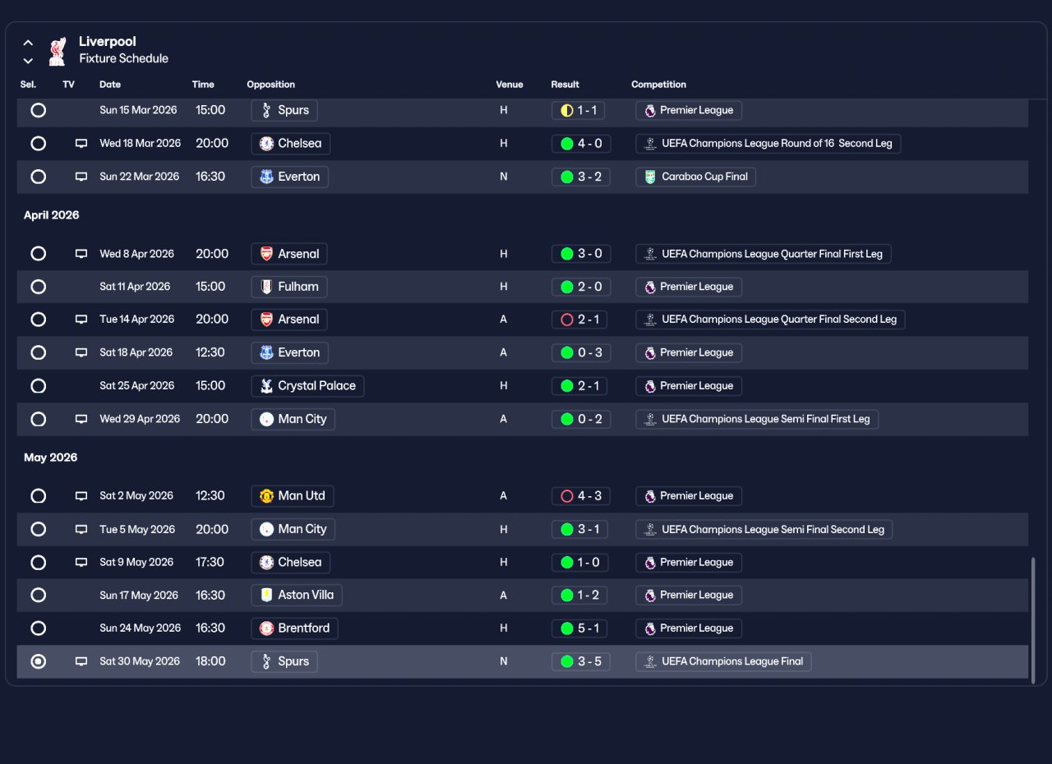Sort fixtures by Date column header
1052x764 pixels.
110,85
